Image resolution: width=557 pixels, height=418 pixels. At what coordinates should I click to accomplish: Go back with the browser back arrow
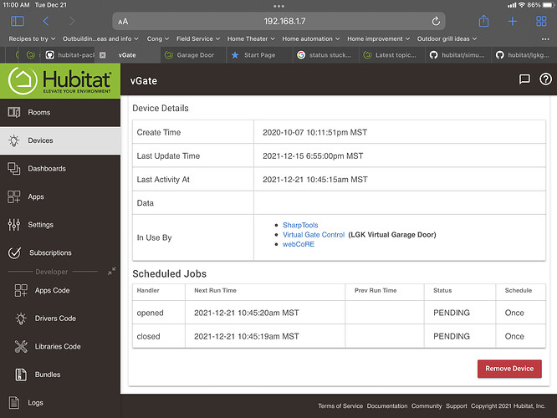pyautogui.click(x=46, y=21)
